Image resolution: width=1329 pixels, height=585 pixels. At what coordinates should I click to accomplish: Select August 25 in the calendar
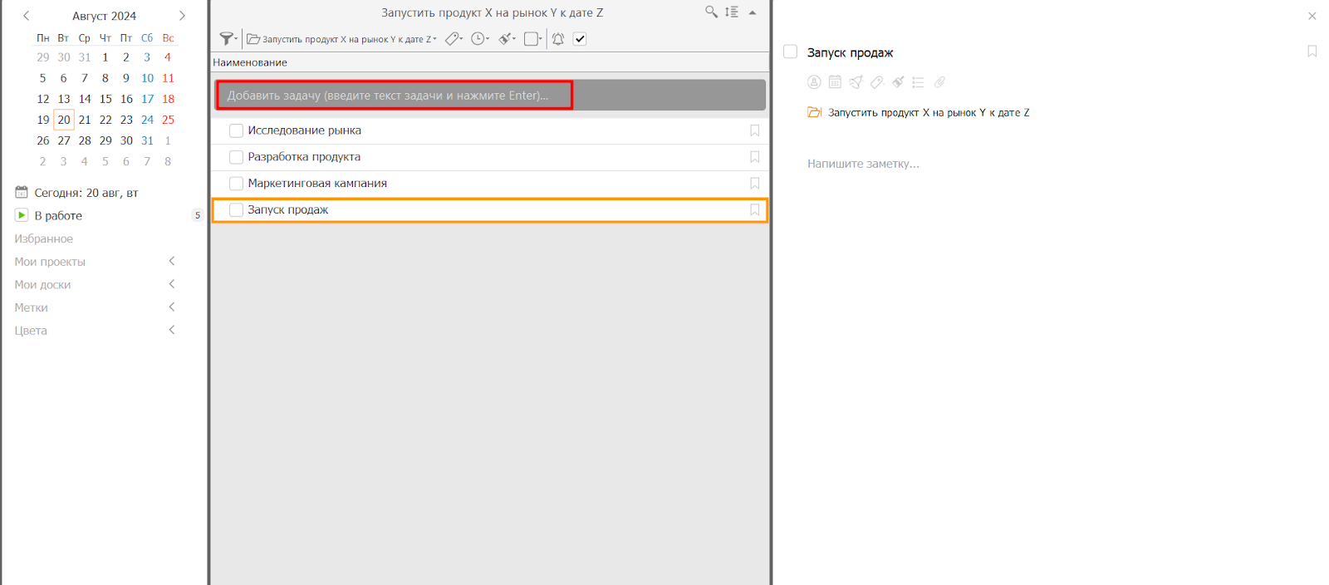(168, 120)
